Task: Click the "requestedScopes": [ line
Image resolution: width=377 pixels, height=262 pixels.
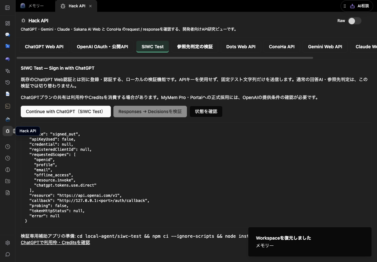Action: click(52, 155)
